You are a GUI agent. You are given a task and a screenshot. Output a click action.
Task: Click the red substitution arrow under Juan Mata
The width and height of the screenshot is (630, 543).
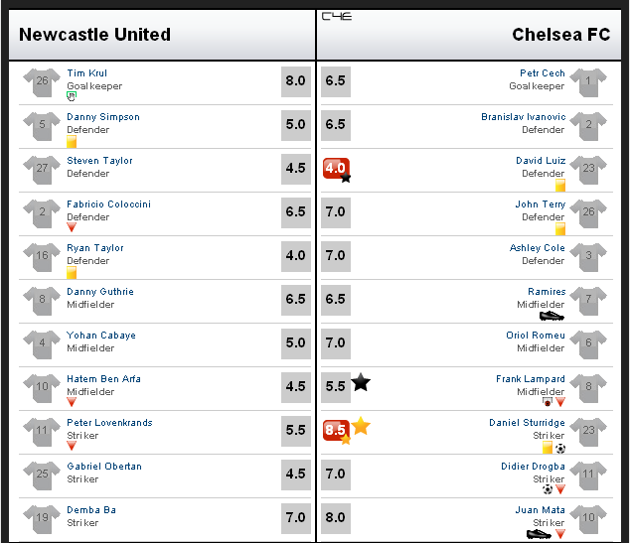click(x=560, y=534)
